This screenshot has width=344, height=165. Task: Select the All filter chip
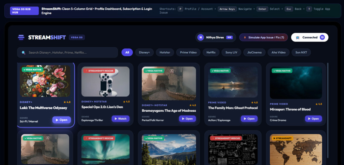pos(127,52)
